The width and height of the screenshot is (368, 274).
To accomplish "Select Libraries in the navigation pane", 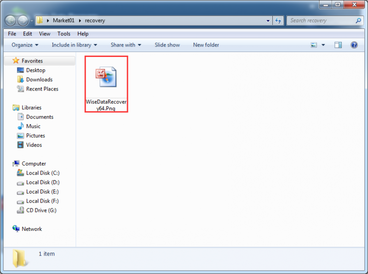I will click(31, 108).
